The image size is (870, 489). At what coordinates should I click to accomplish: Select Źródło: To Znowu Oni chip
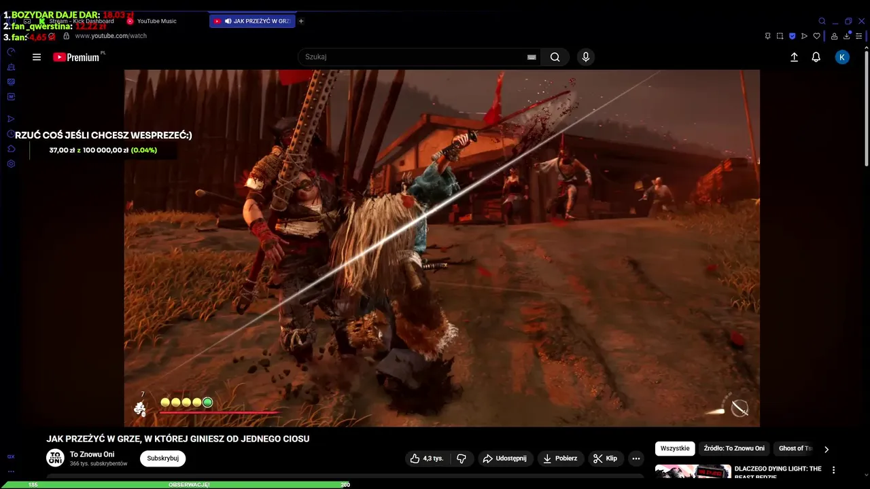734,448
